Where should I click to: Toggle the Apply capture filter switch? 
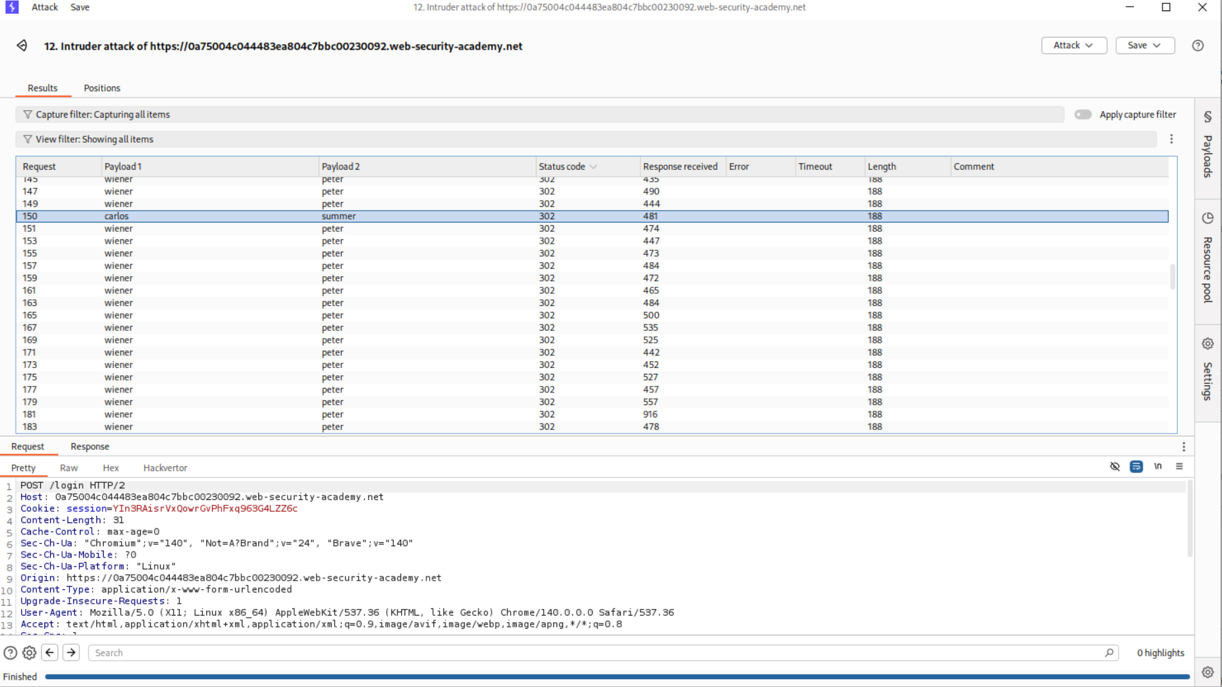click(x=1083, y=114)
